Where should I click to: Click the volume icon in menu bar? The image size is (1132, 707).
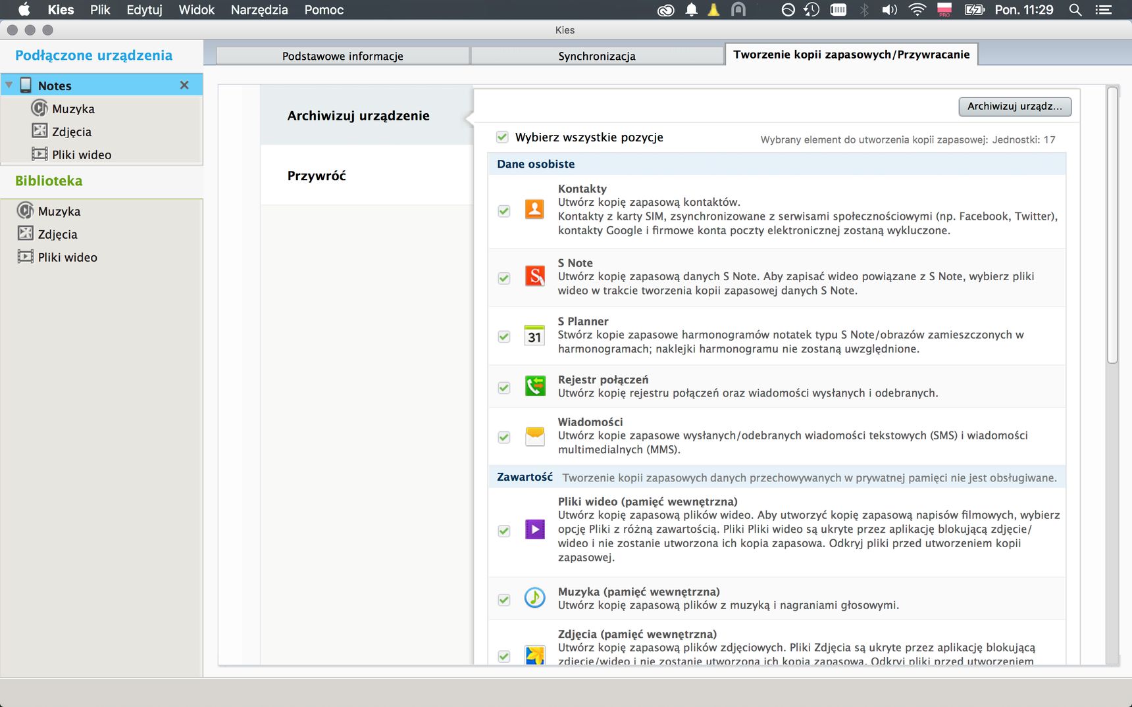pyautogui.click(x=890, y=10)
